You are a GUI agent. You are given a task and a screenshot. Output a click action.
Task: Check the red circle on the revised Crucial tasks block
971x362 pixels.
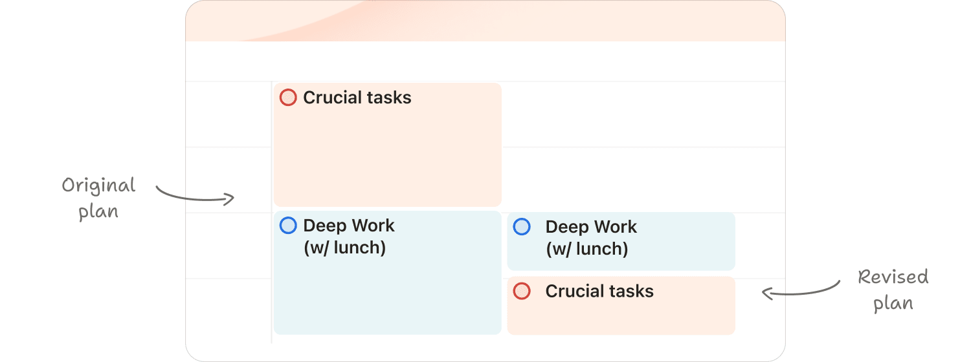point(522,292)
